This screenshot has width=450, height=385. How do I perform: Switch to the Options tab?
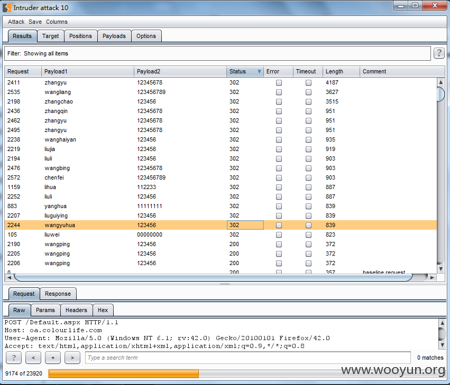(146, 36)
